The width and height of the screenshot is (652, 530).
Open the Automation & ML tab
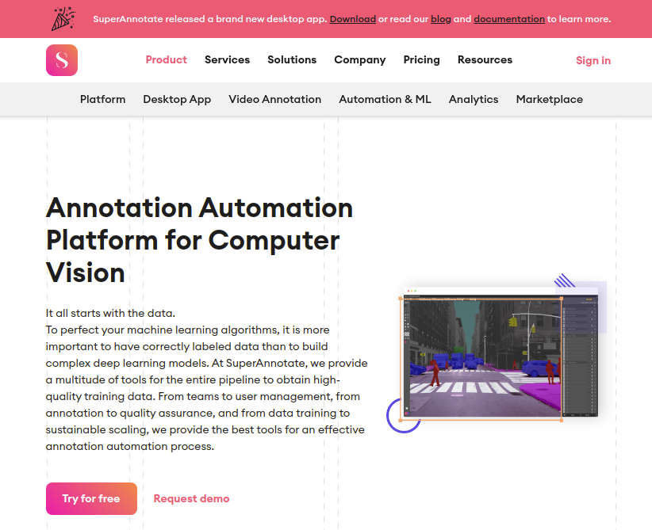pyautogui.click(x=385, y=99)
